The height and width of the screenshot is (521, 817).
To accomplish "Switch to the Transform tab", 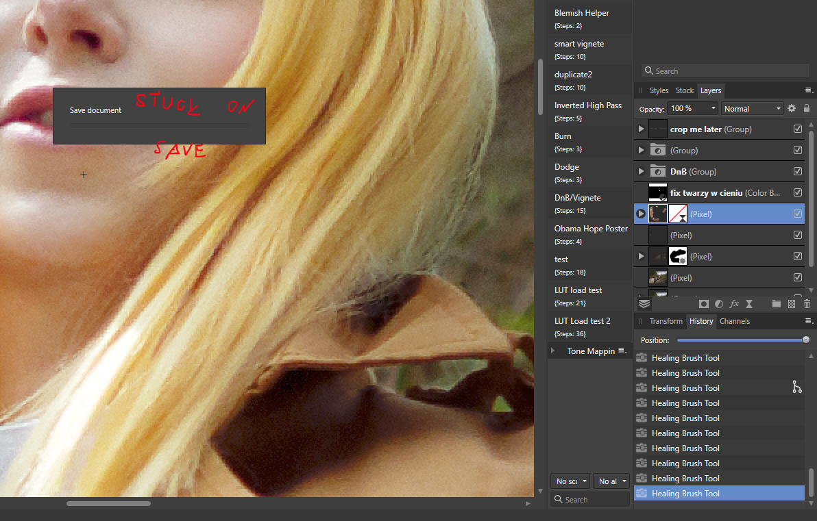I will [x=666, y=320].
